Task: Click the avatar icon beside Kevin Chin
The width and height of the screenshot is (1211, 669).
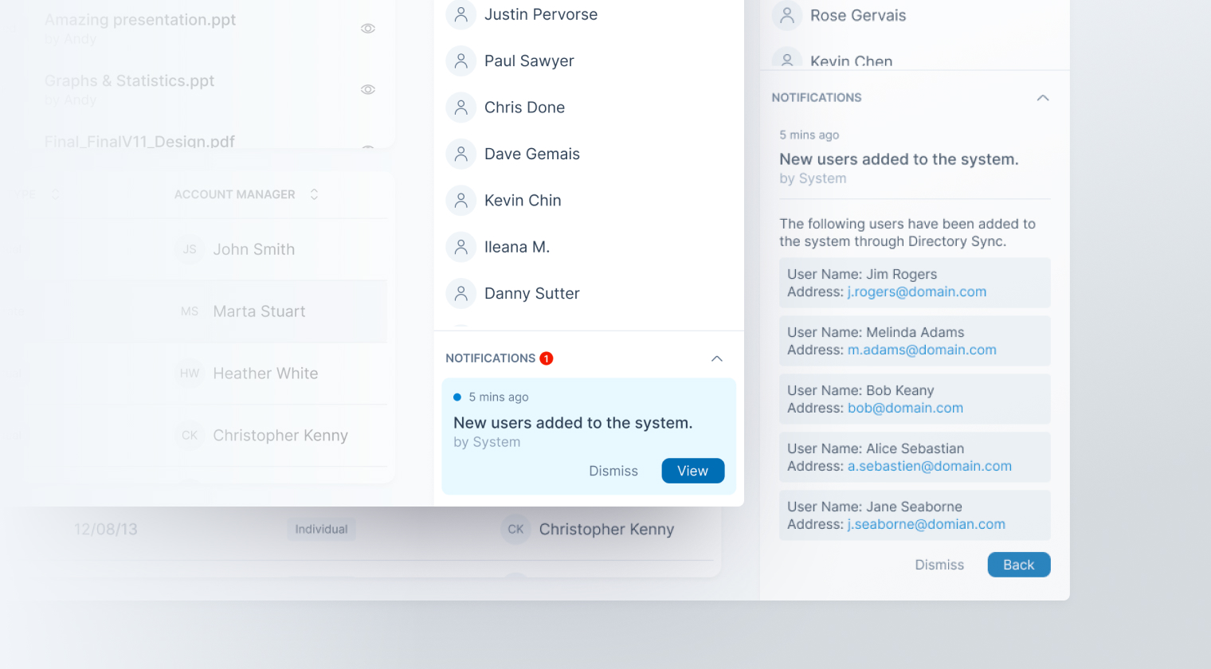Action: tap(460, 201)
